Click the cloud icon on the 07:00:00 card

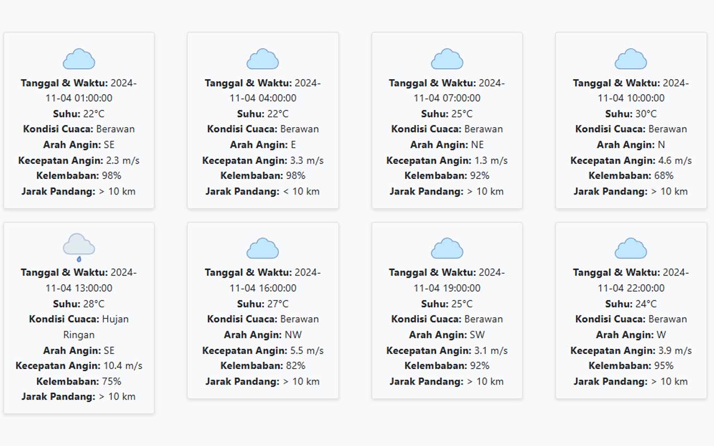click(x=447, y=59)
